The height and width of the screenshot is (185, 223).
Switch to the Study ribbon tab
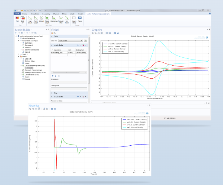[72, 14]
